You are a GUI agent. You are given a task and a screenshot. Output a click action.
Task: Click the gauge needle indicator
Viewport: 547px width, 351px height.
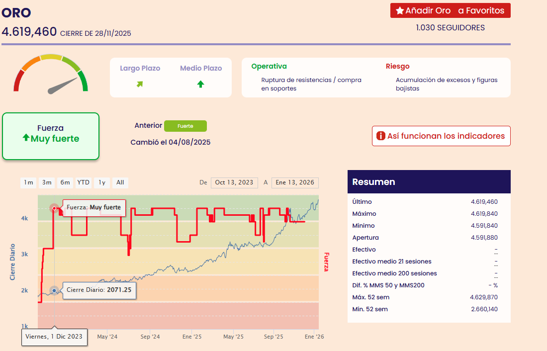point(63,86)
